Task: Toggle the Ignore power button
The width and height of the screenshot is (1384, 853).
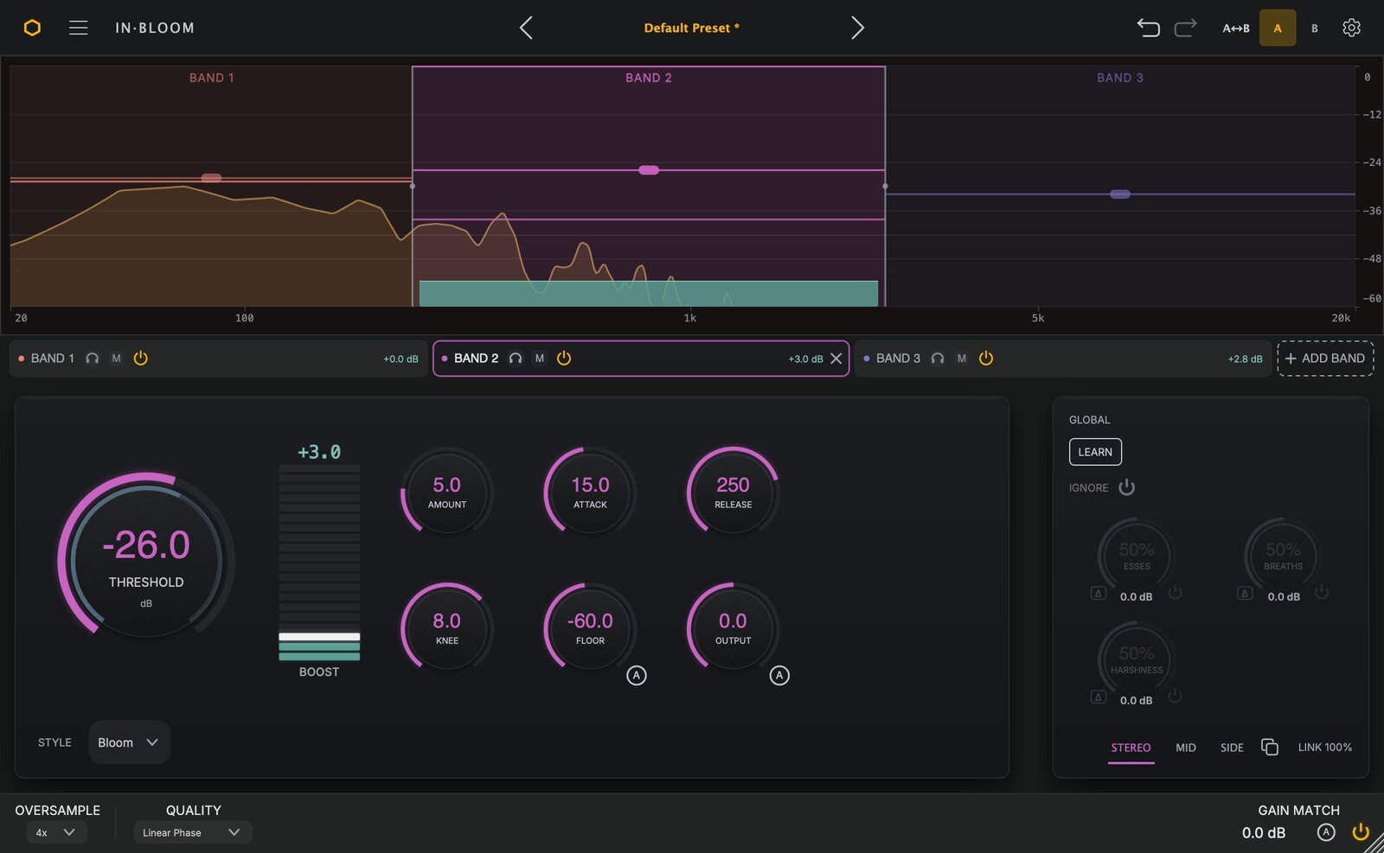Action: coord(1126,487)
